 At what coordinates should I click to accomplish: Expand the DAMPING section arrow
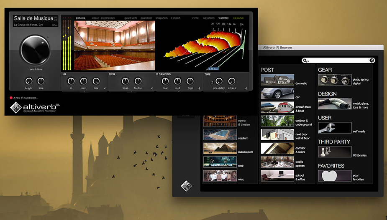pyautogui.click(x=199, y=88)
